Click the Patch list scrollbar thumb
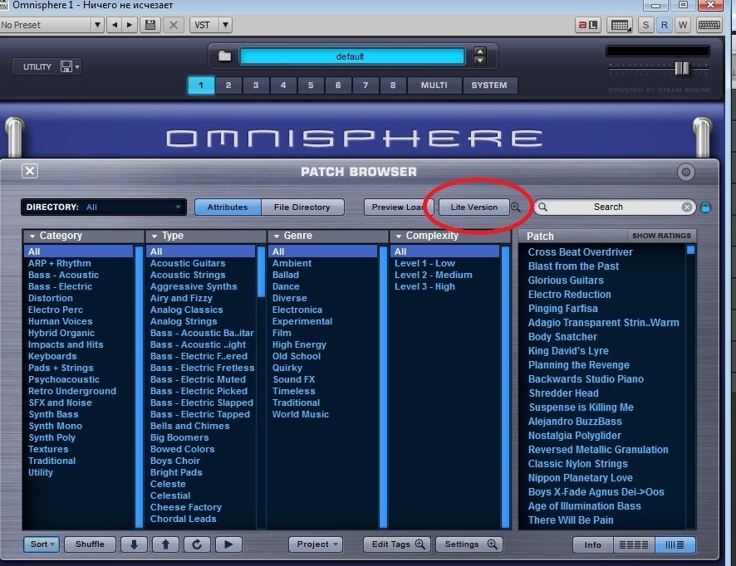The image size is (736, 566). (x=690, y=250)
